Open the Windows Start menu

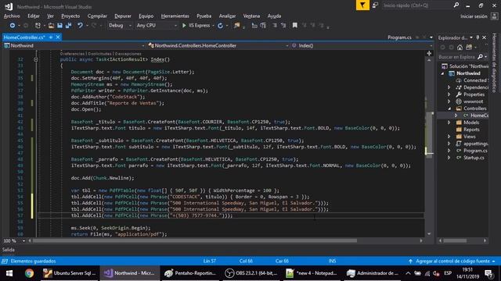[x=9, y=273]
